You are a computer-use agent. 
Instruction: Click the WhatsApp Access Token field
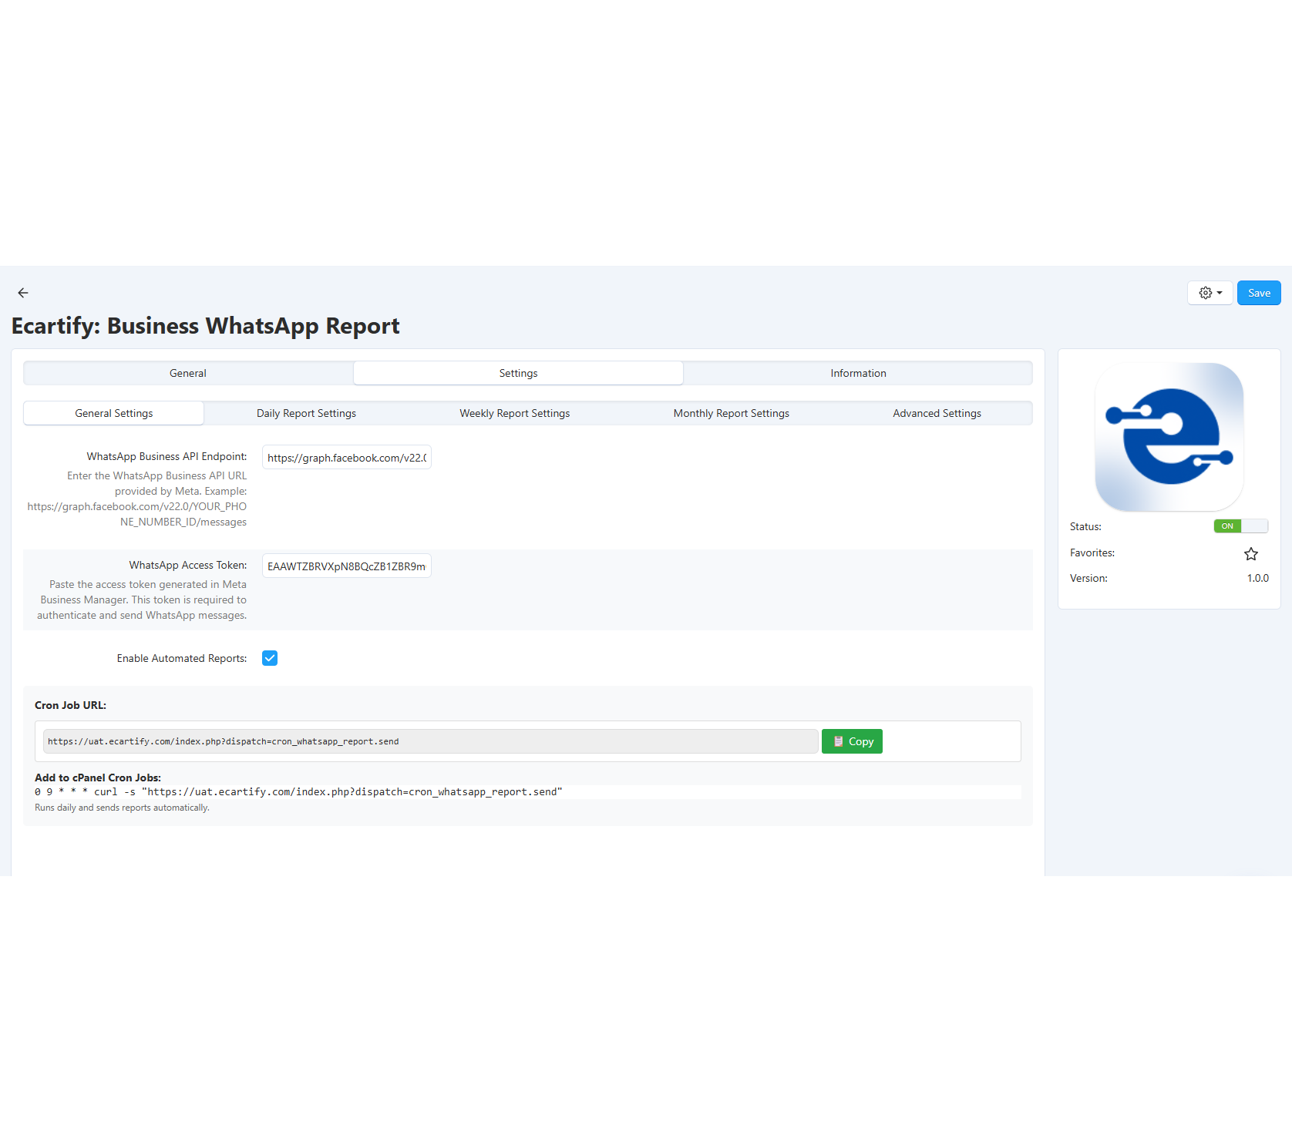tap(346, 566)
